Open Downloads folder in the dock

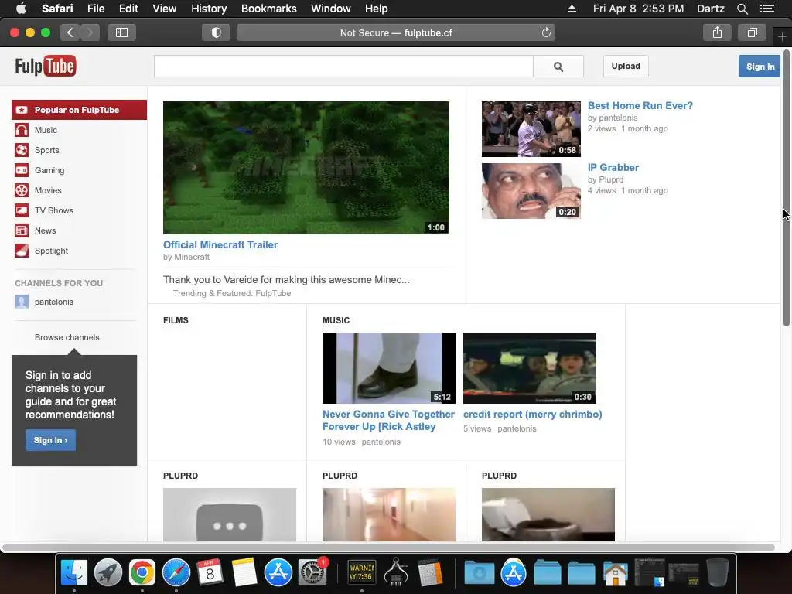point(479,573)
